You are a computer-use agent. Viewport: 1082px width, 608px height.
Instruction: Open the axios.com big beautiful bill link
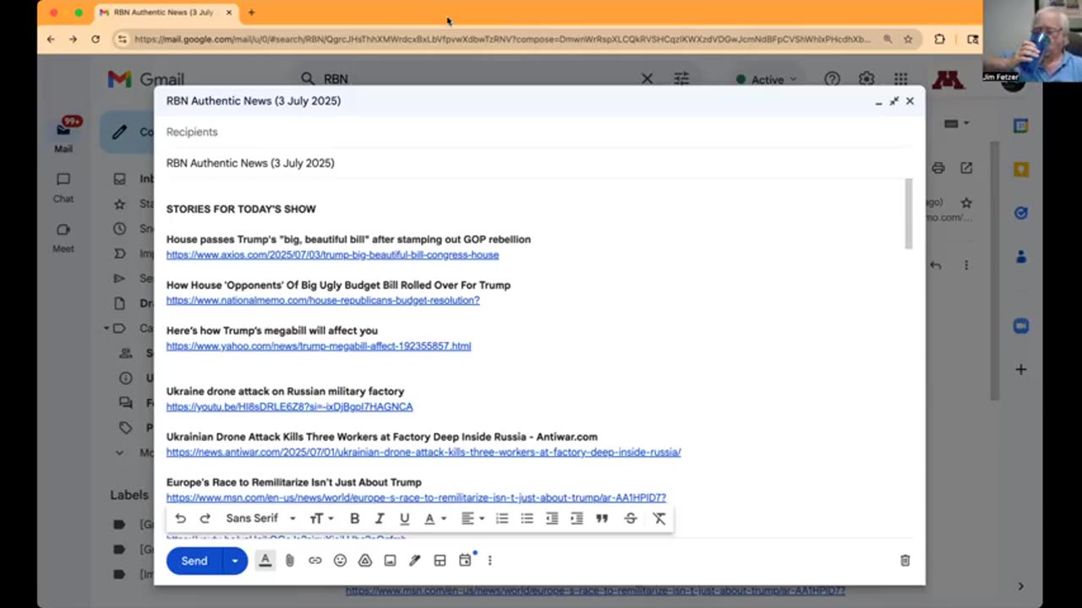332,255
